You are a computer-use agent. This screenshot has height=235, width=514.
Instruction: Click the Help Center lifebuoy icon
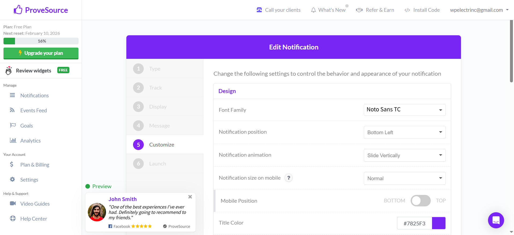(x=13, y=218)
